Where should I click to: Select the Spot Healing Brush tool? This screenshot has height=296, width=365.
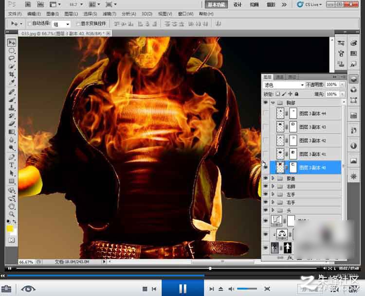pos(11,92)
